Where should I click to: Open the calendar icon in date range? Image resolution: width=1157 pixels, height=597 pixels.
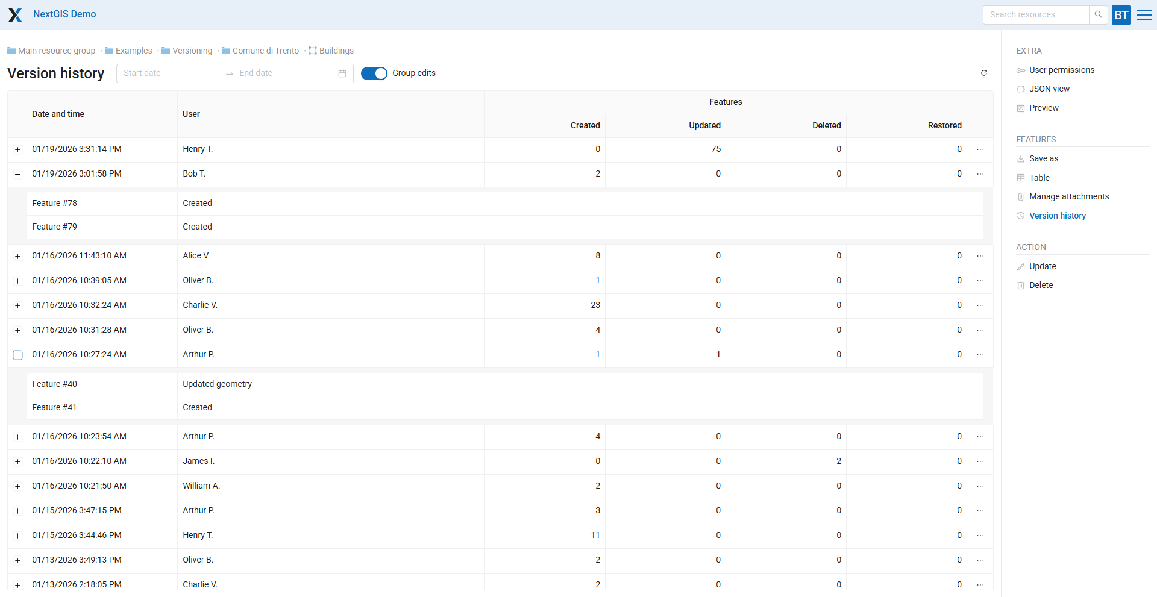pyautogui.click(x=342, y=73)
